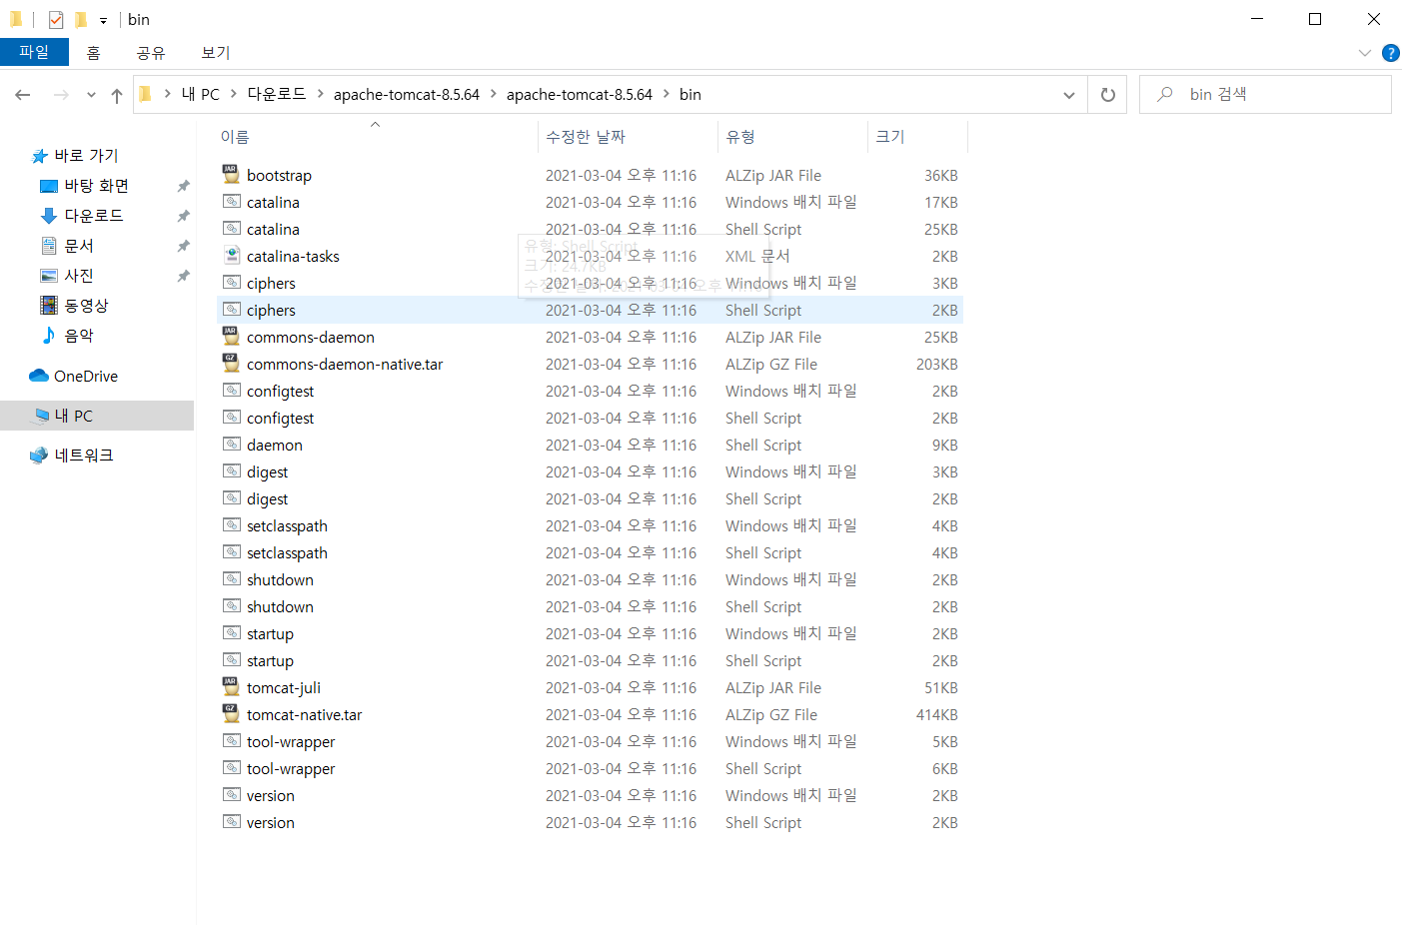Sort by 수정한 날짜 column header
Screen dimensions: 1402x925
click(628, 136)
